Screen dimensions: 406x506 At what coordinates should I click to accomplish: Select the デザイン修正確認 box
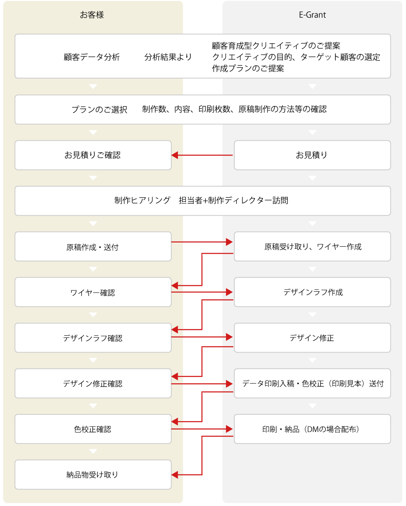[x=93, y=384]
